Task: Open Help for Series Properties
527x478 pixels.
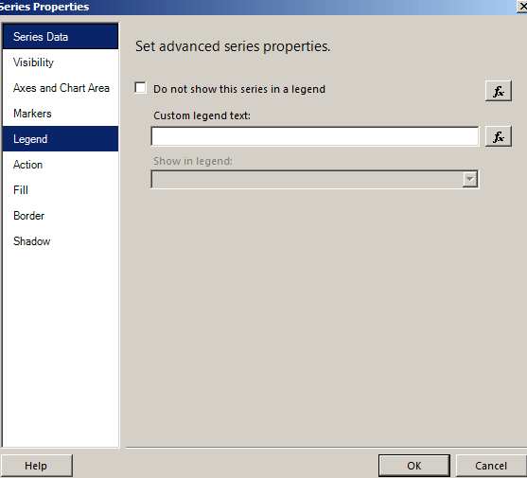Action: (x=36, y=466)
